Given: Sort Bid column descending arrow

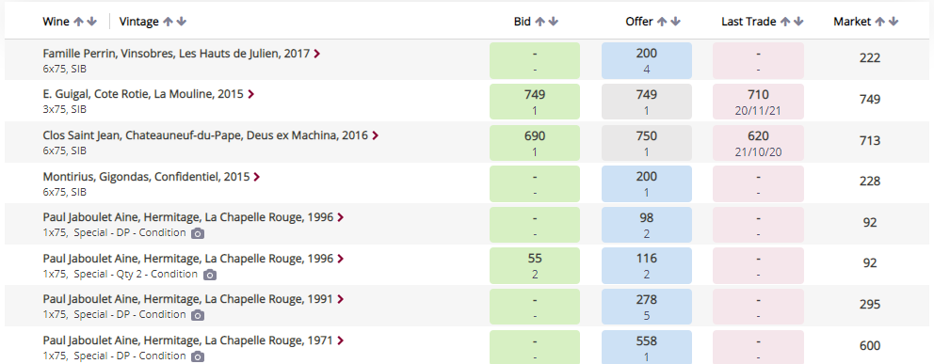Looking at the screenshot, I should coord(554,22).
